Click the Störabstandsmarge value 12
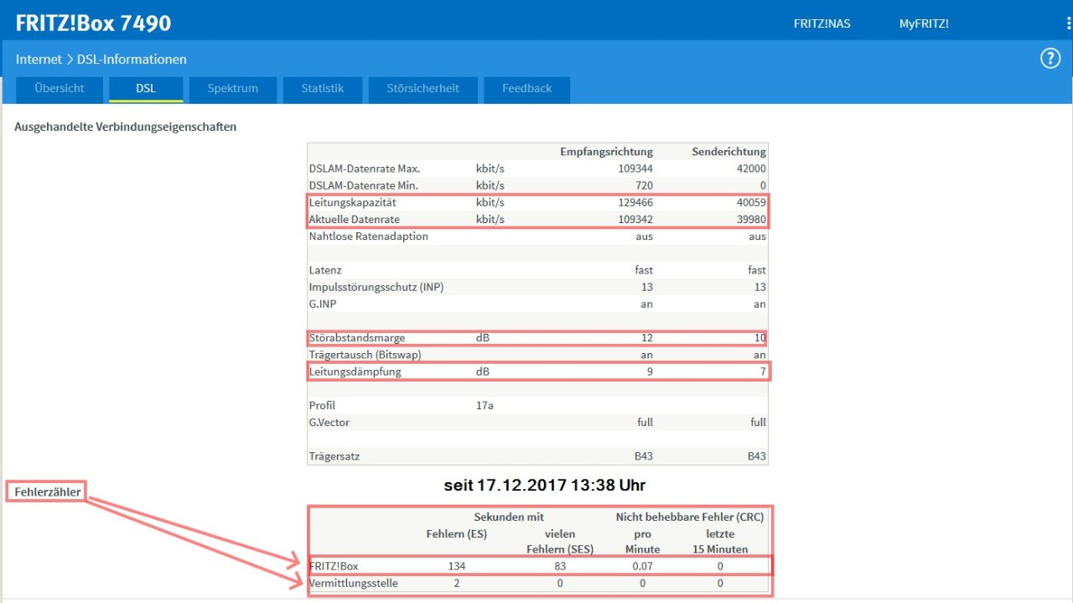 pyautogui.click(x=646, y=338)
